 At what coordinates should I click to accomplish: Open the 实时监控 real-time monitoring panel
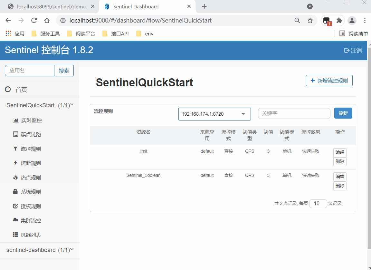pos(30,120)
